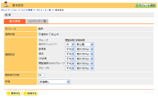Open 閲覧制限 dropdown for 未ログインメンバー
158x98 pixels.
click(70, 44)
